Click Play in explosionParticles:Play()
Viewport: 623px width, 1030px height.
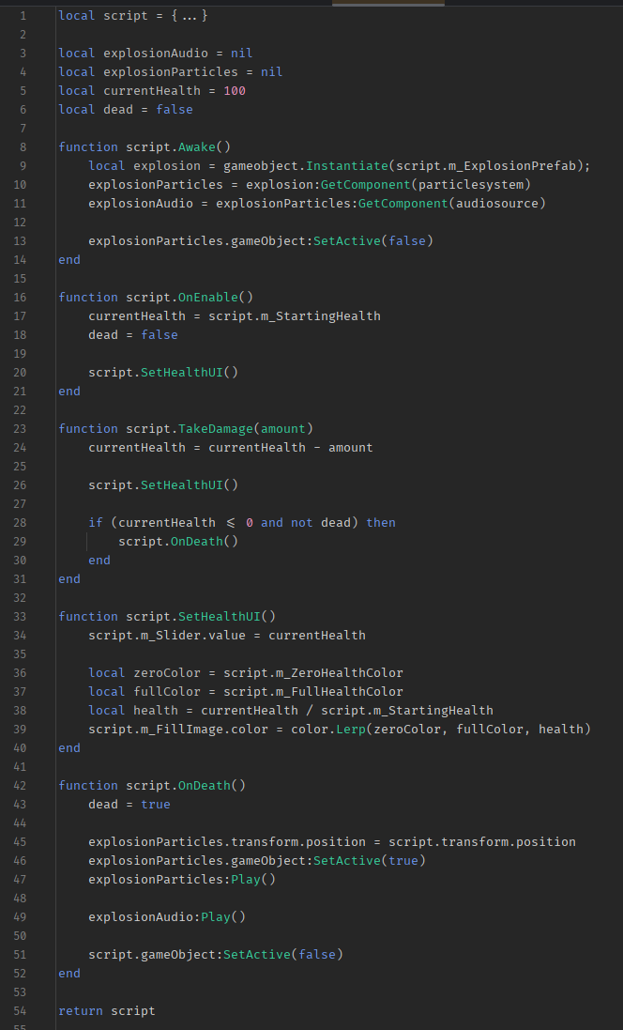coord(246,880)
